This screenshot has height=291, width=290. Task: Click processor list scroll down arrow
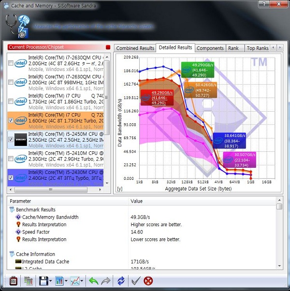[x=107, y=183]
